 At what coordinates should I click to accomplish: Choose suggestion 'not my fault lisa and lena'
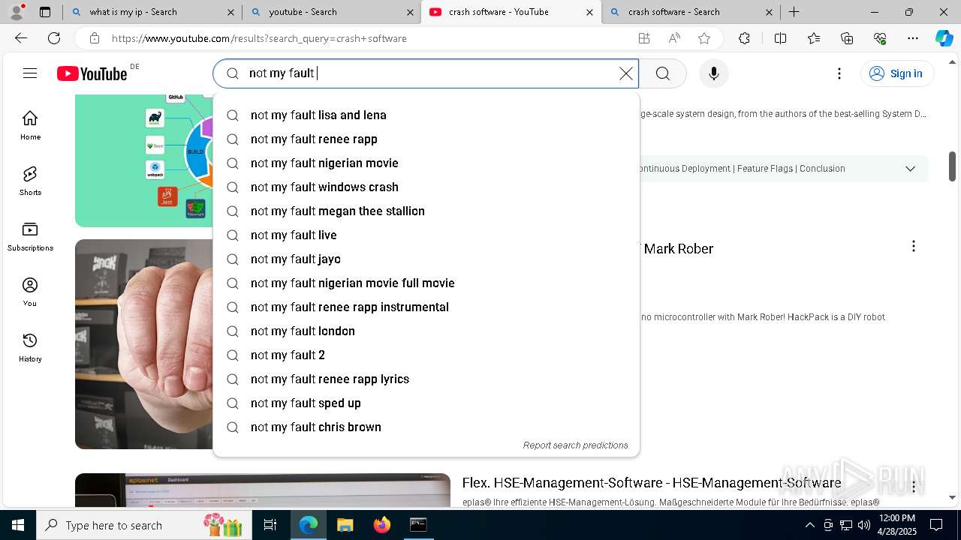pyautogui.click(x=426, y=115)
